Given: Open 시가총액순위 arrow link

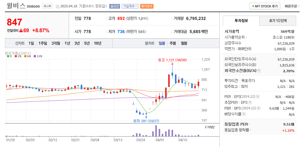Looking at the screenshot, I should coord(246,37).
